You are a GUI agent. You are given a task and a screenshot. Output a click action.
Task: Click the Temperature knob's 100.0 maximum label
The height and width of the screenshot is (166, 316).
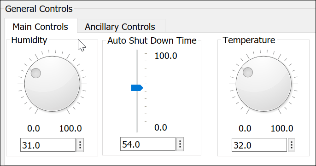click(x=282, y=128)
